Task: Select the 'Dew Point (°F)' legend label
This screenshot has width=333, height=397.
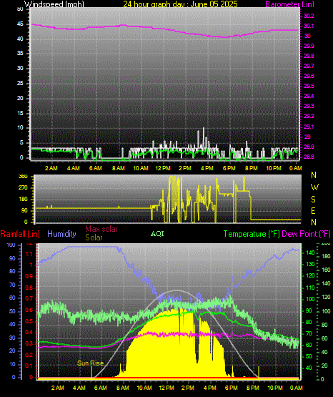Action: coord(306,234)
